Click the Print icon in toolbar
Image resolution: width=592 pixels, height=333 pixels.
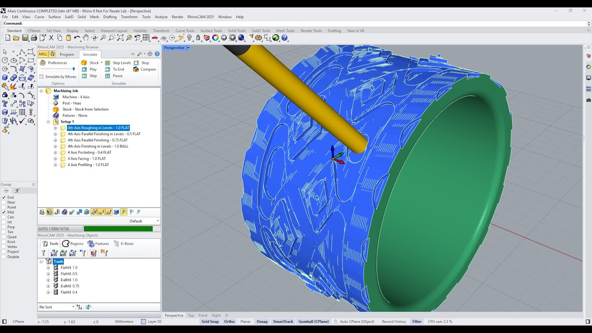point(34,38)
